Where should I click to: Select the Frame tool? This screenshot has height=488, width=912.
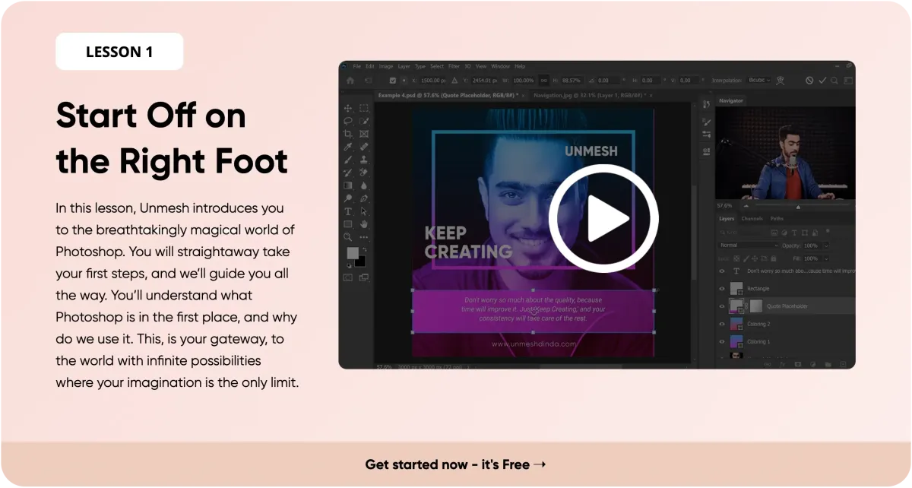(364, 134)
